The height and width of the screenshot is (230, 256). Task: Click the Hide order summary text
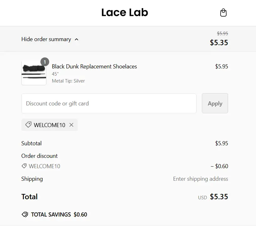tap(46, 39)
